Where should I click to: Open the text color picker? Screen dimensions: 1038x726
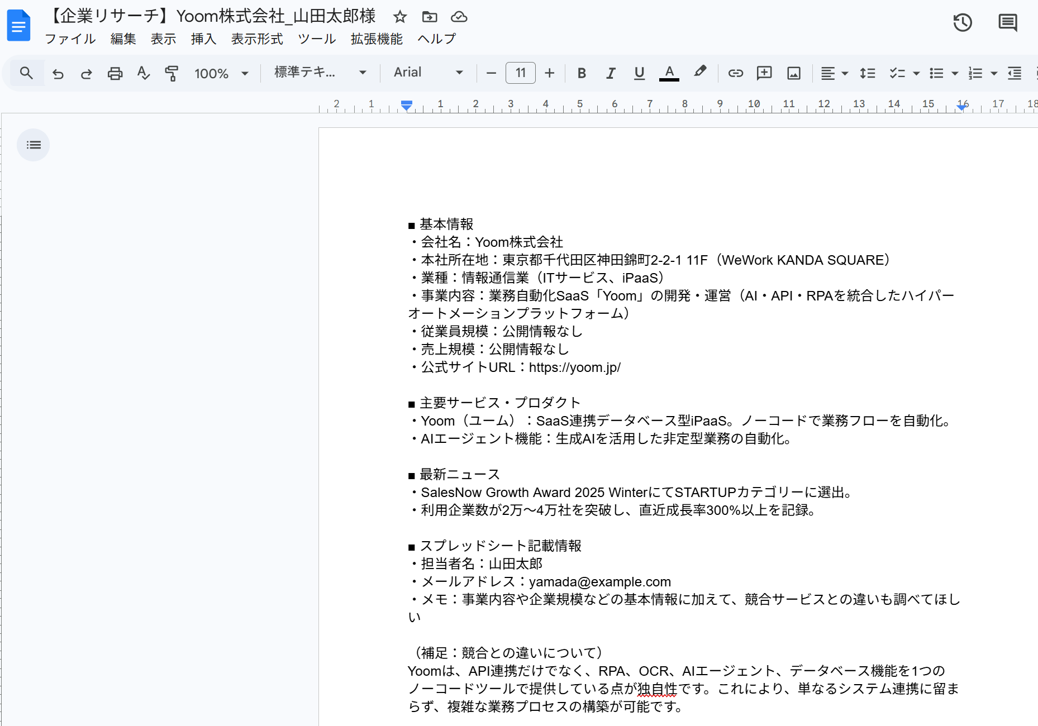(x=669, y=73)
